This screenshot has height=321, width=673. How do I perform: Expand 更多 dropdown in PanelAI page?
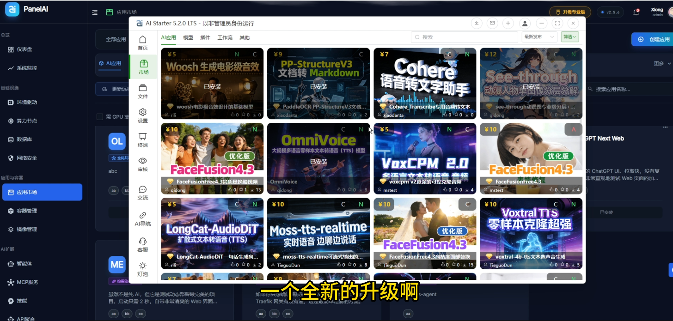(661, 64)
